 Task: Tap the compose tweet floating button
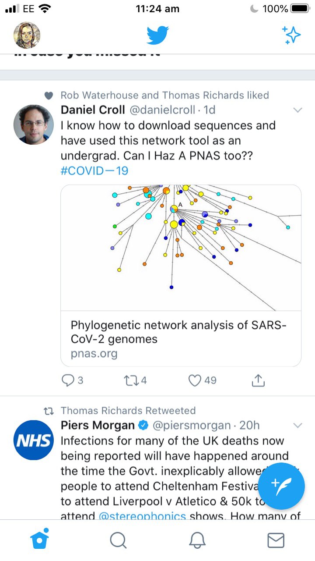(x=281, y=486)
